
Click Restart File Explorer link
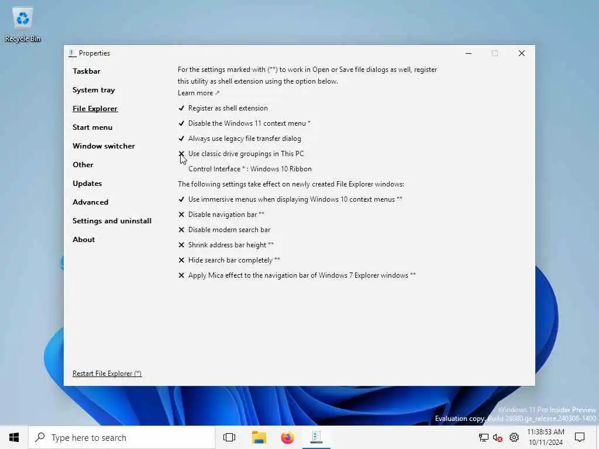107,374
